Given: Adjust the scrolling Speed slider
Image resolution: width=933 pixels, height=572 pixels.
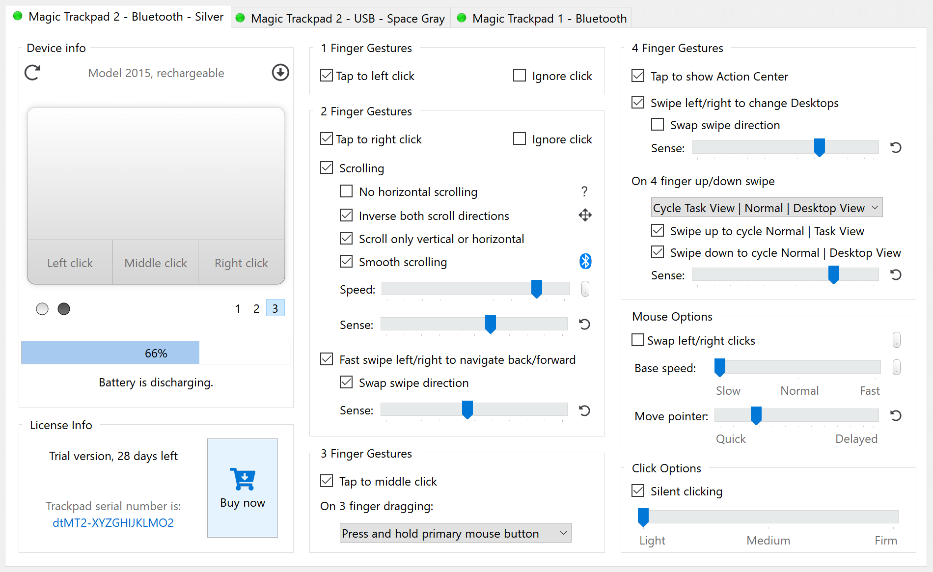Looking at the screenshot, I should [475, 289].
